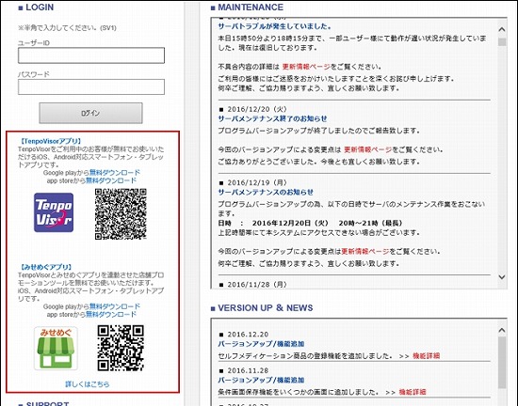Open the 更新情報ページ link under the server trouble notice
This screenshot has width=518, height=406.
click(x=306, y=67)
